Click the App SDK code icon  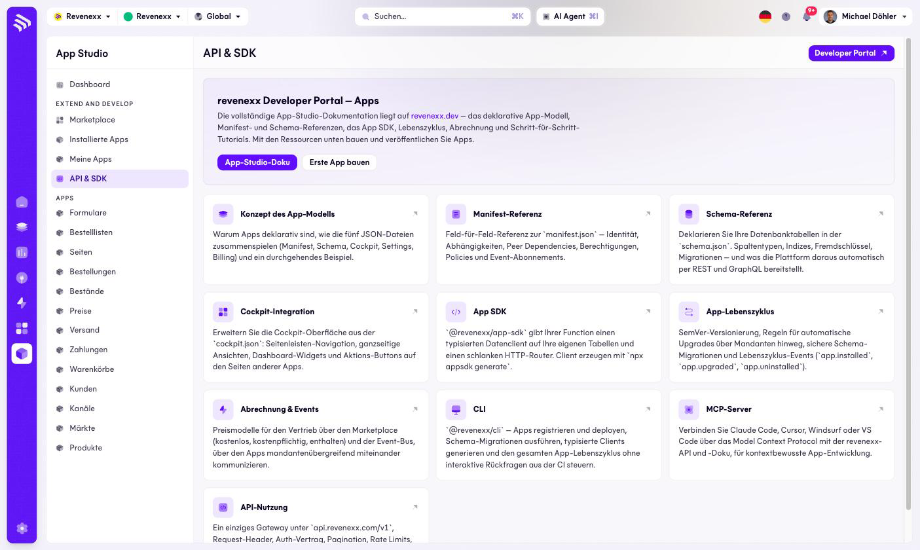[456, 312]
